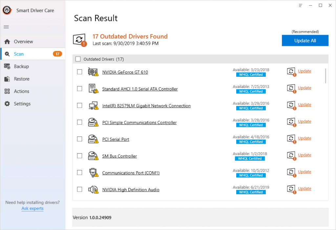Click the NVIDIA GeForce GT 610 device icon
The image size is (336, 230).
tap(93, 72)
